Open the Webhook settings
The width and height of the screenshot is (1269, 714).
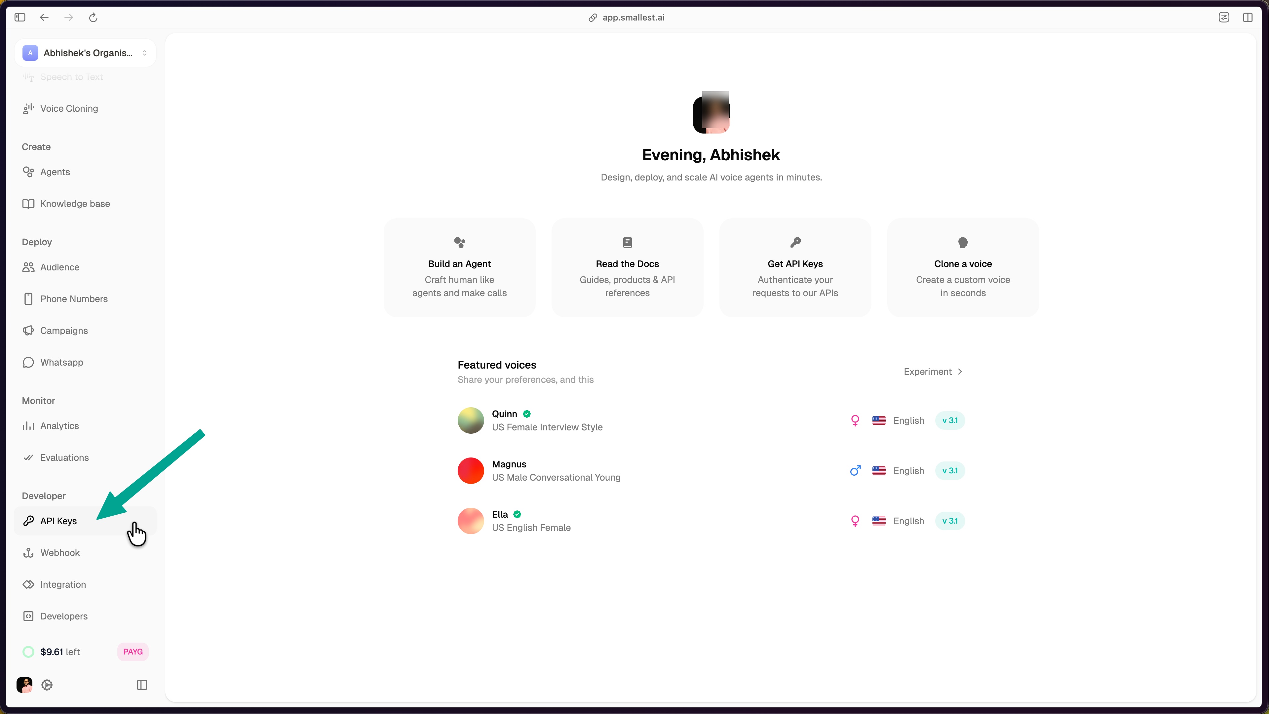pos(60,552)
